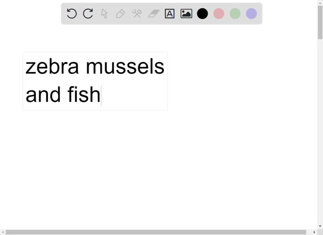Open the tools settings icon
This screenshot has width=323, height=235.
137,14
